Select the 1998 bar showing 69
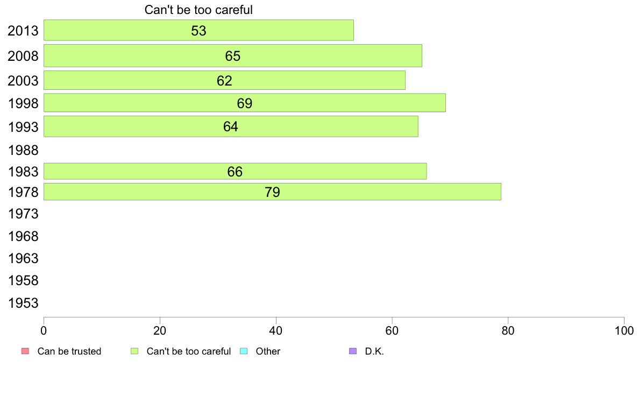This screenshot has height=396, width=639. click(245, 103)
